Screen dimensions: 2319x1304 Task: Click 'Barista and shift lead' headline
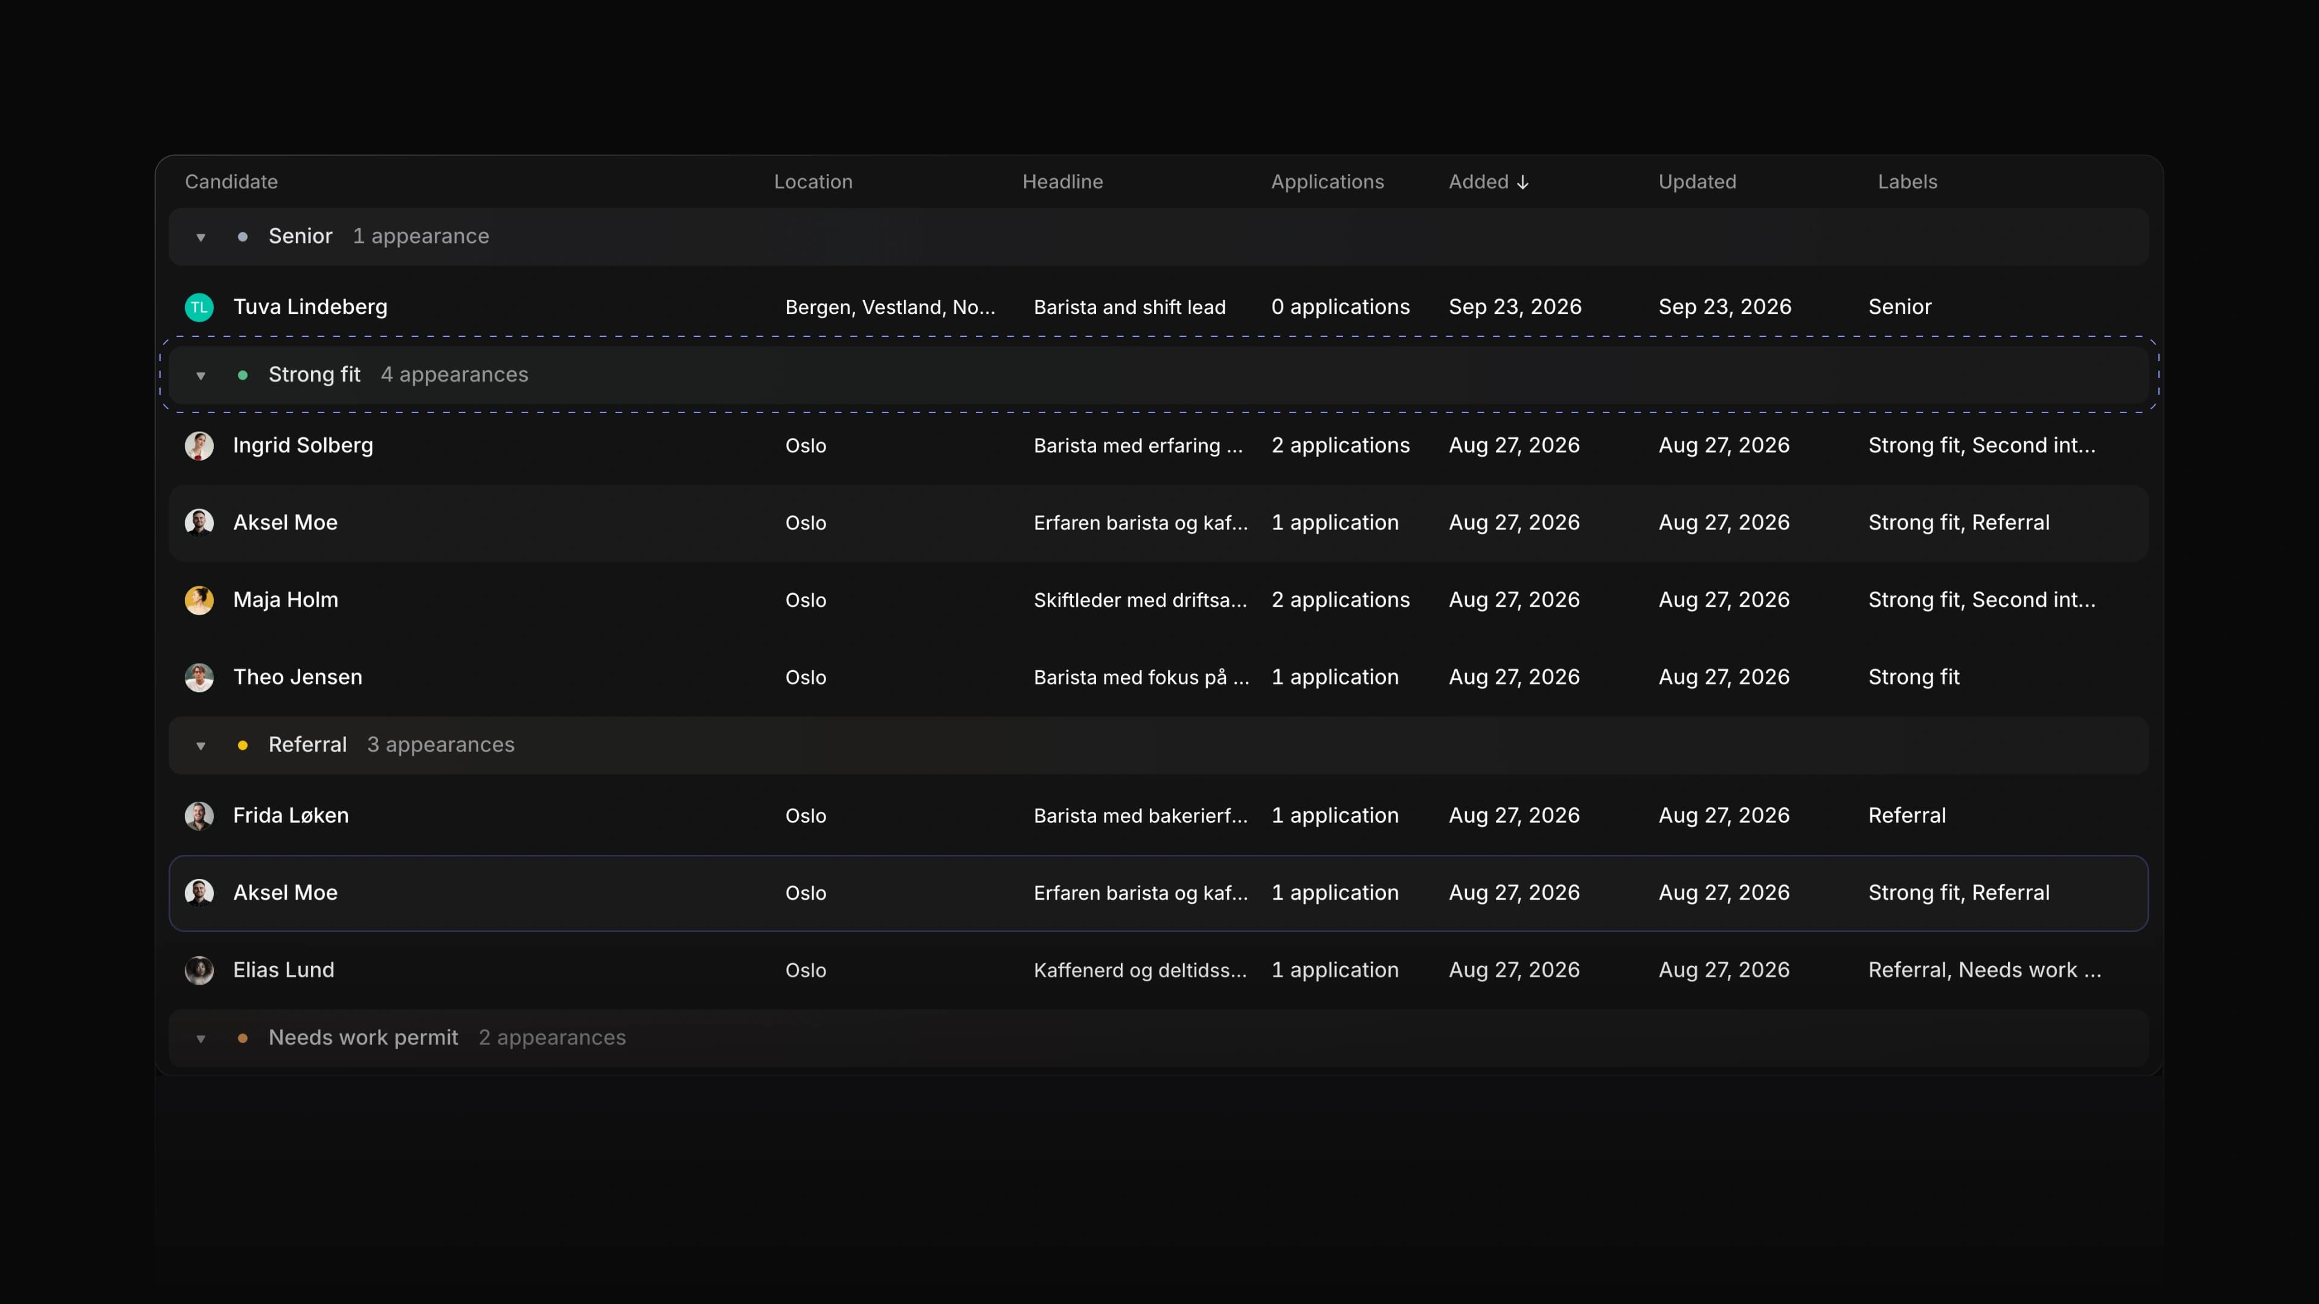point(1130,308)
